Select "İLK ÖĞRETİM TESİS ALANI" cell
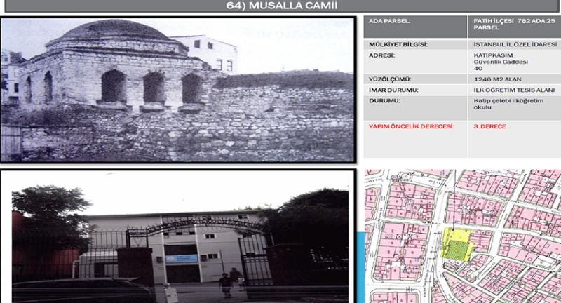The width and height of the screenshot is (561, 303). (515, 90)
